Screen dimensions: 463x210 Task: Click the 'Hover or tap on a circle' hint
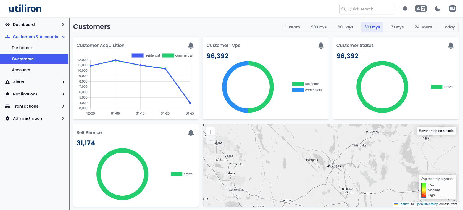436,131
